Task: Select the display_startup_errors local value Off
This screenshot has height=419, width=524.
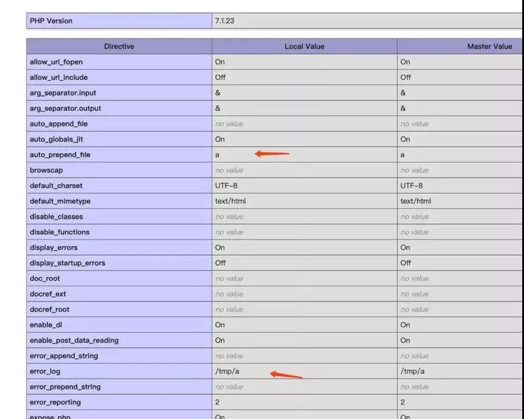Action: click(x=220, y=263)
